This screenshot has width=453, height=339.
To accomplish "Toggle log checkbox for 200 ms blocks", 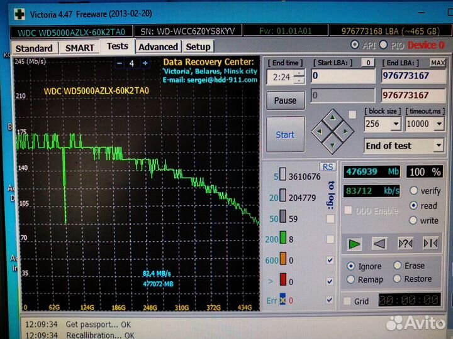I will tap(330, 239).
